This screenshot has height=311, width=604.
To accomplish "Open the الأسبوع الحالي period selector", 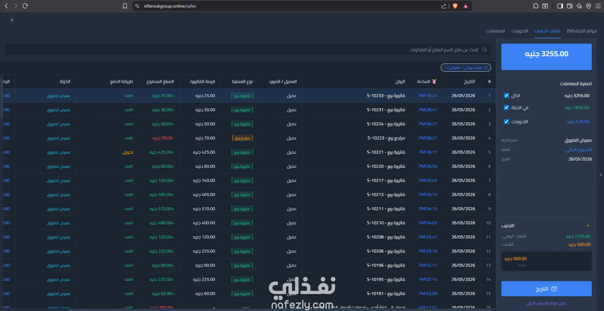I will 579,150.
